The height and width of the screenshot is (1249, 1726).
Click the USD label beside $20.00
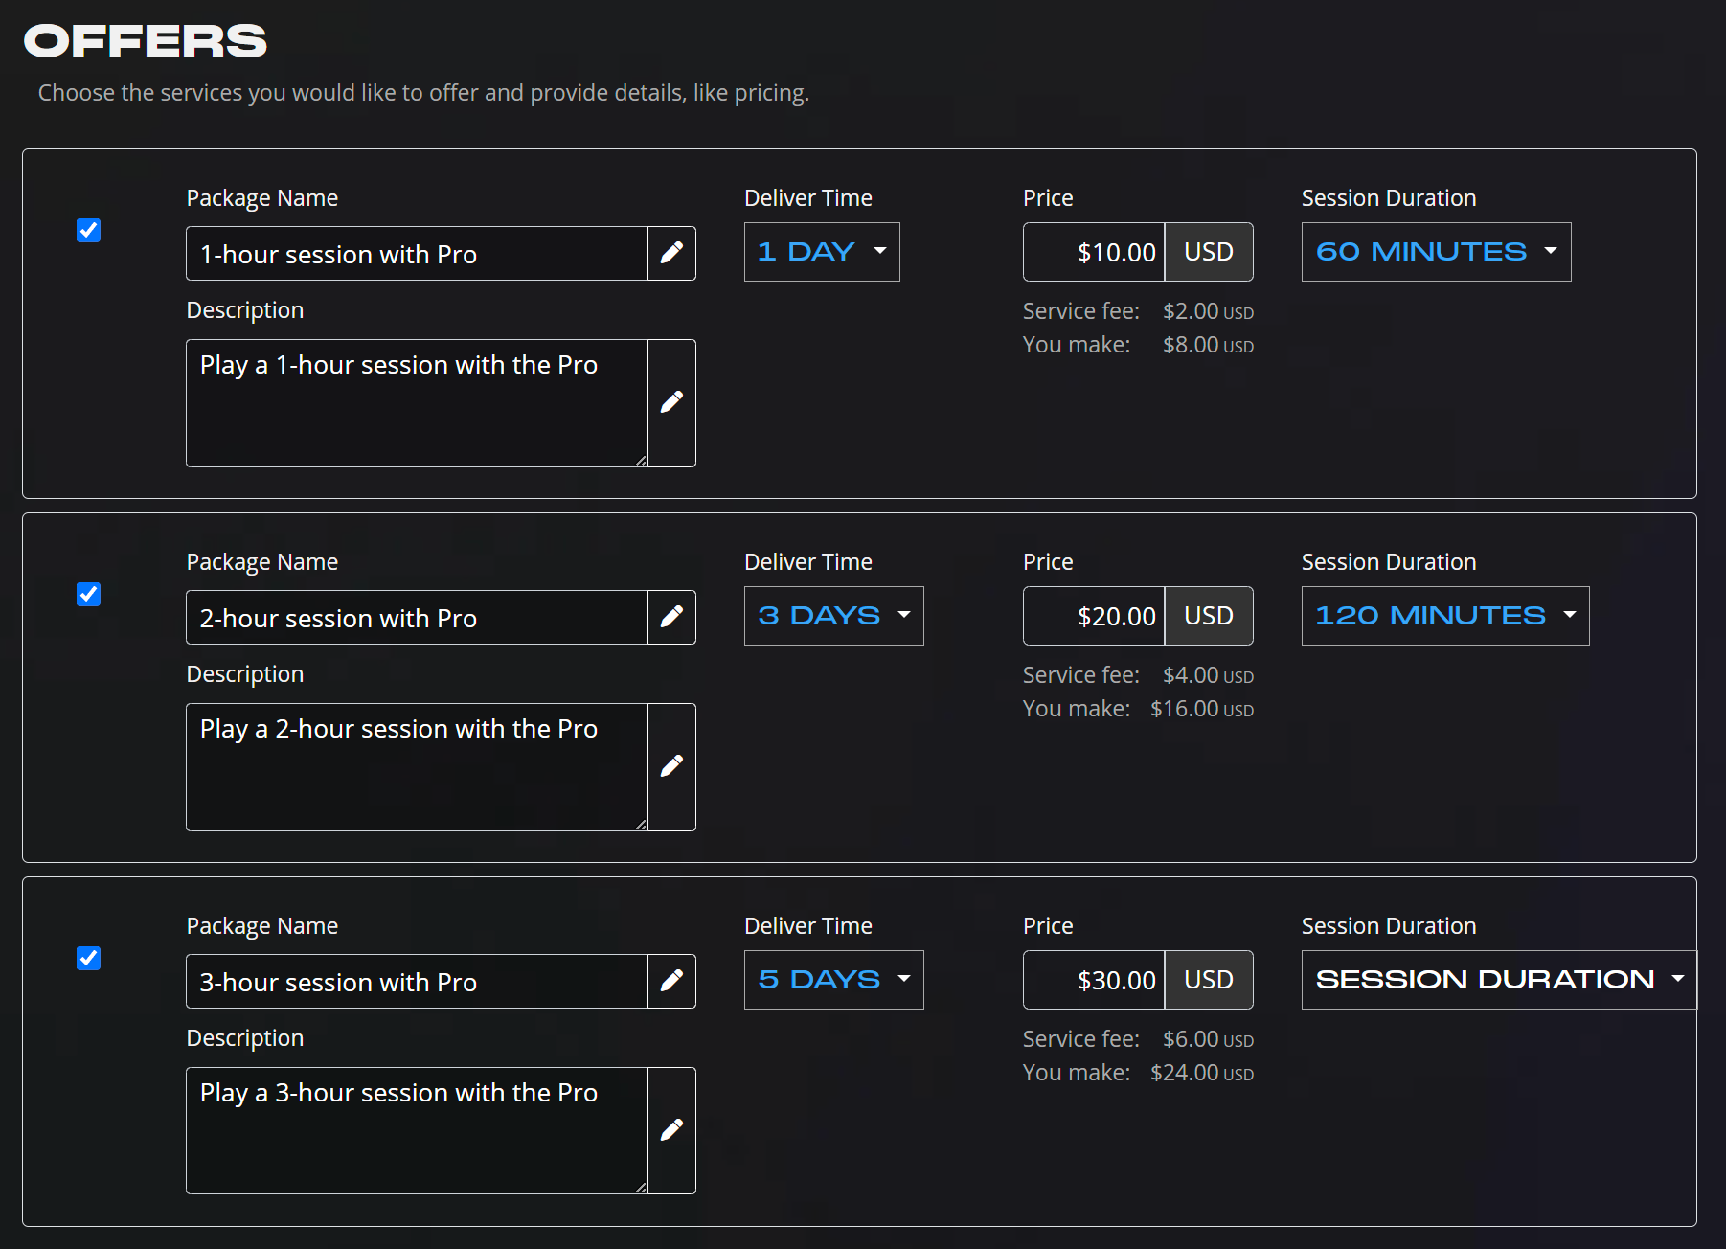(x=1209, y=616)
